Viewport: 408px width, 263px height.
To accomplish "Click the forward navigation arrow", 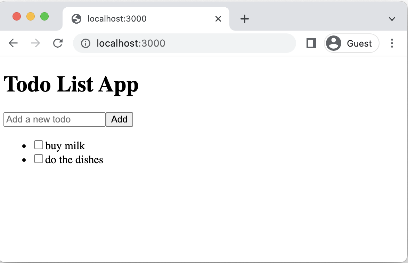I will tap(35, 43).
